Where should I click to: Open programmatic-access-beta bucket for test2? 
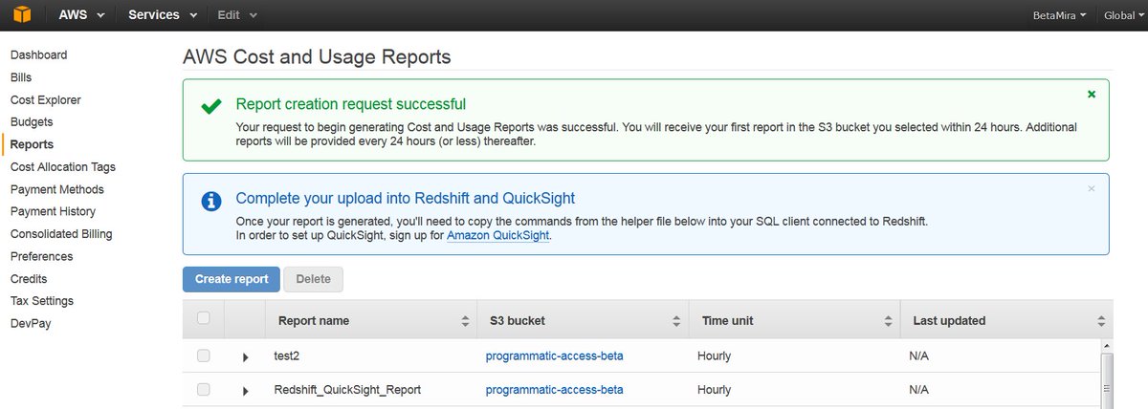[555, 355]
